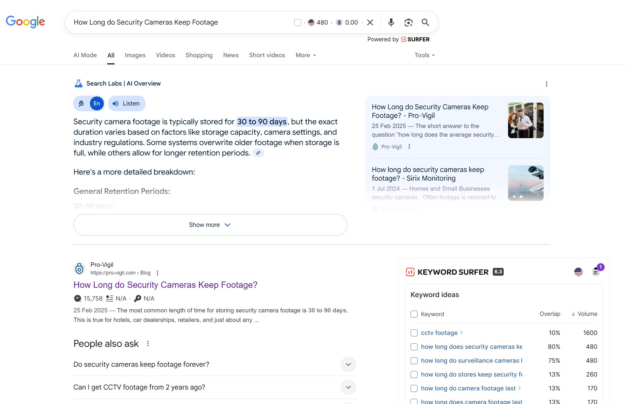The height and width of the screenshot is (404, 626).
Task: Open the Keyword Surfer clipboard with 1 notification
Action: [596, 272]
